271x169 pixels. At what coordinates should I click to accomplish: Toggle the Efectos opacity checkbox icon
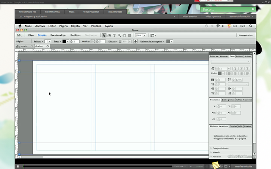coord(120,41)
